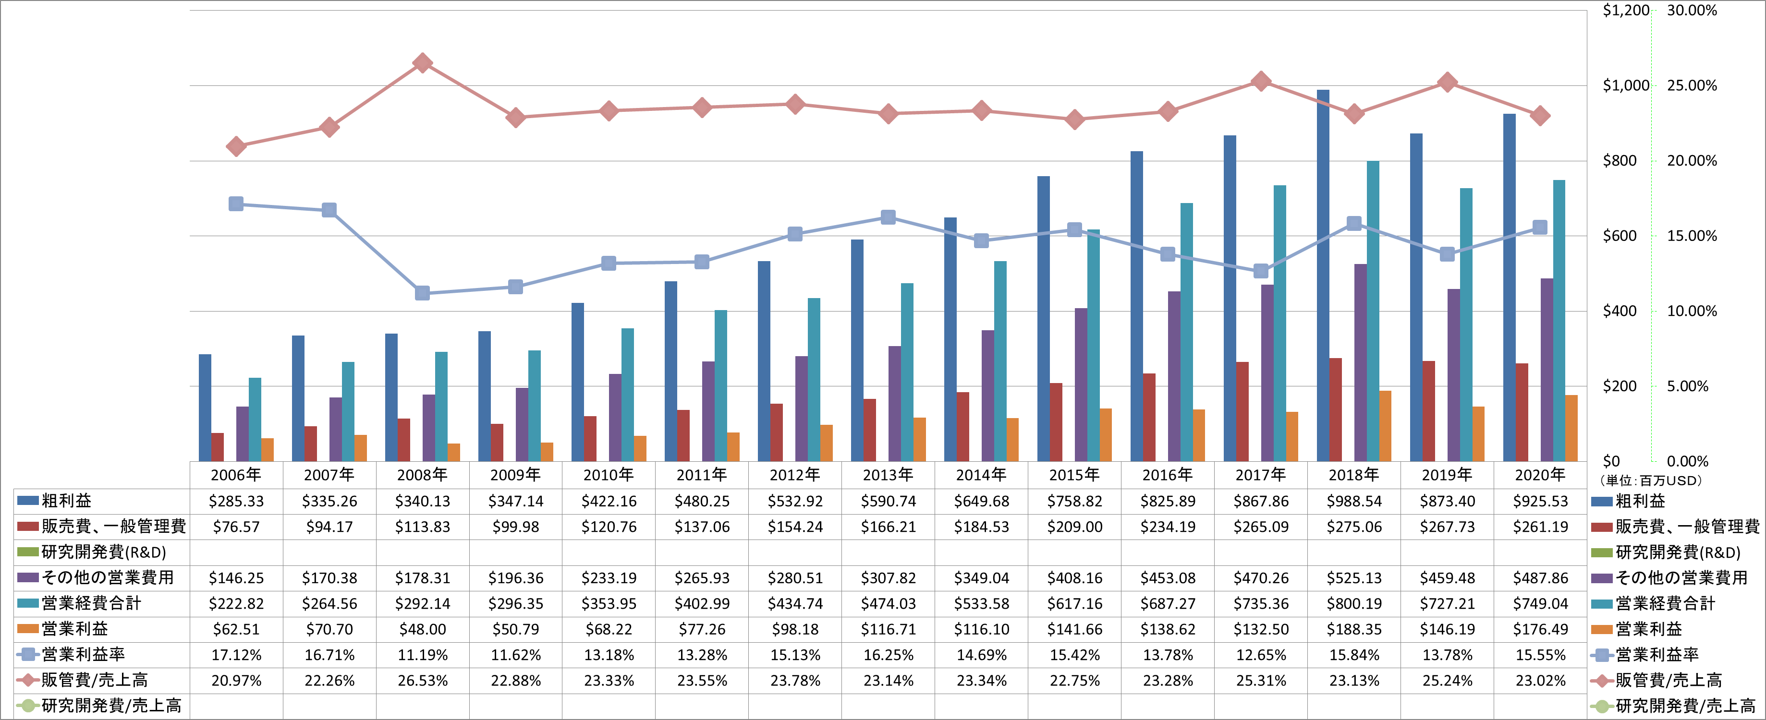Click the 2015年 営業利益 value $141.66

click(x=1074, y=630)
